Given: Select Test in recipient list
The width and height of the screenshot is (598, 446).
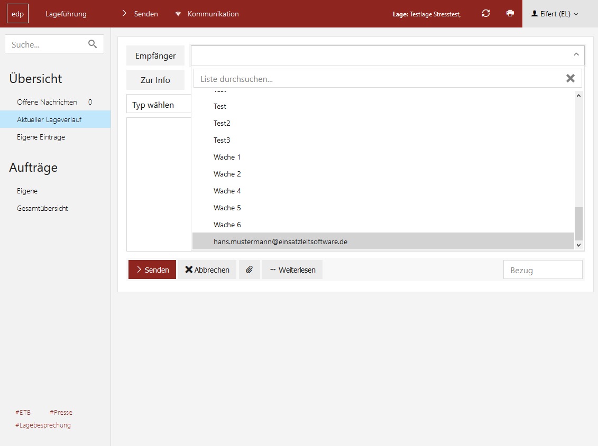Looking at the screenshot, I should click(383, 106).
